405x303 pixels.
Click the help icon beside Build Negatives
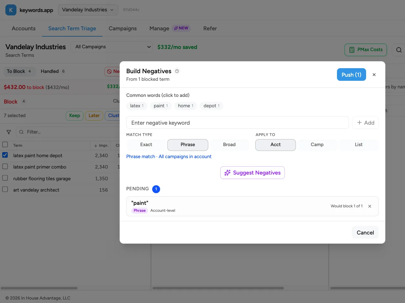tap(177, 71)
